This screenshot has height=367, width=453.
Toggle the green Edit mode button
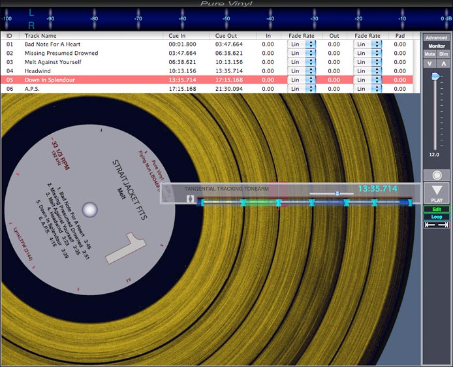pyautogui.click(x=437, y=209)
